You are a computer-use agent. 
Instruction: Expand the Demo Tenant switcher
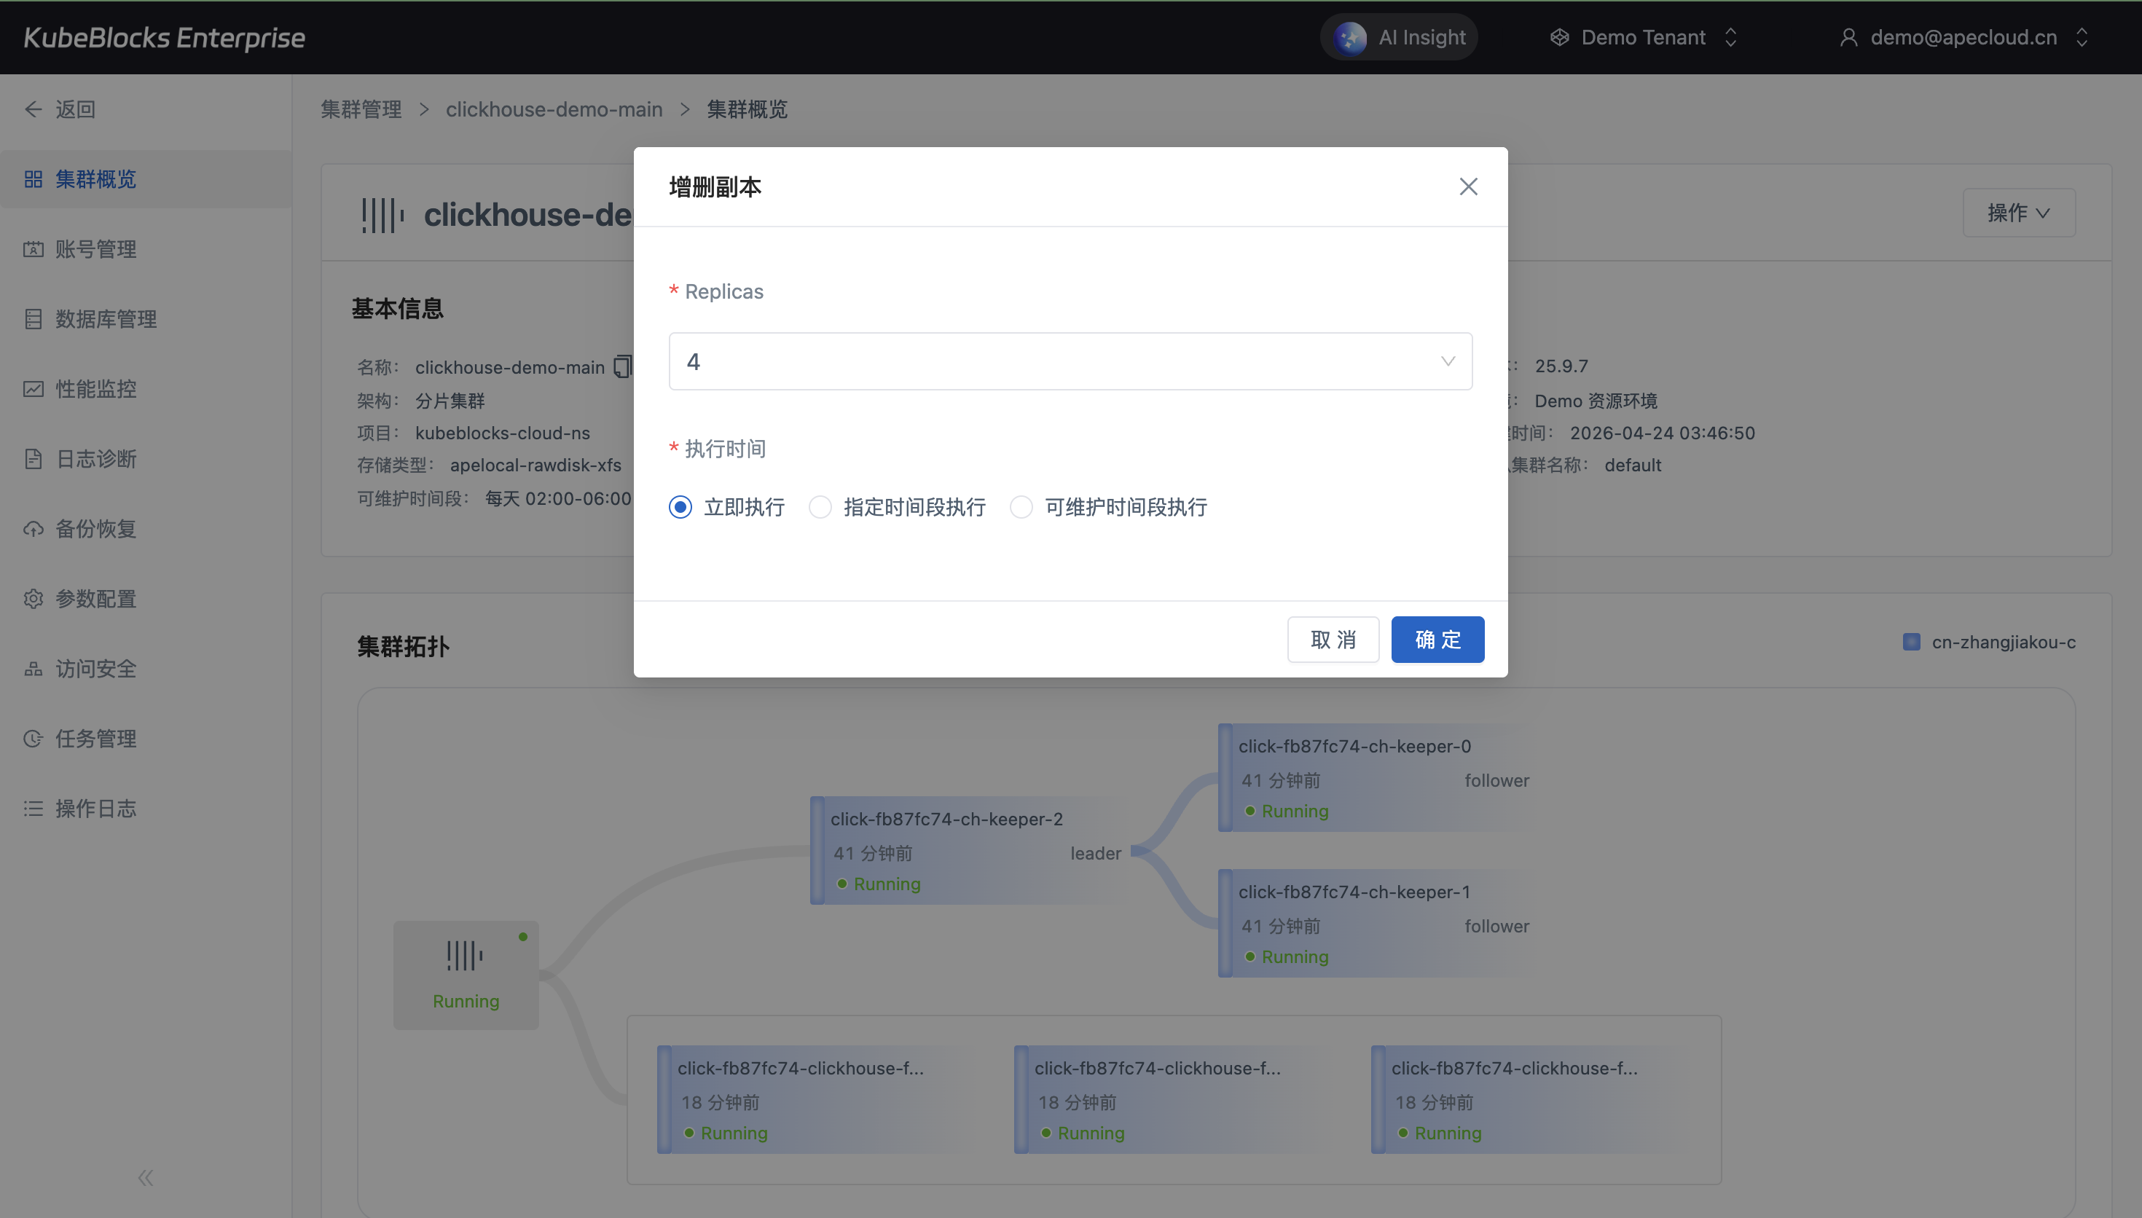(x=1644, y=38)
